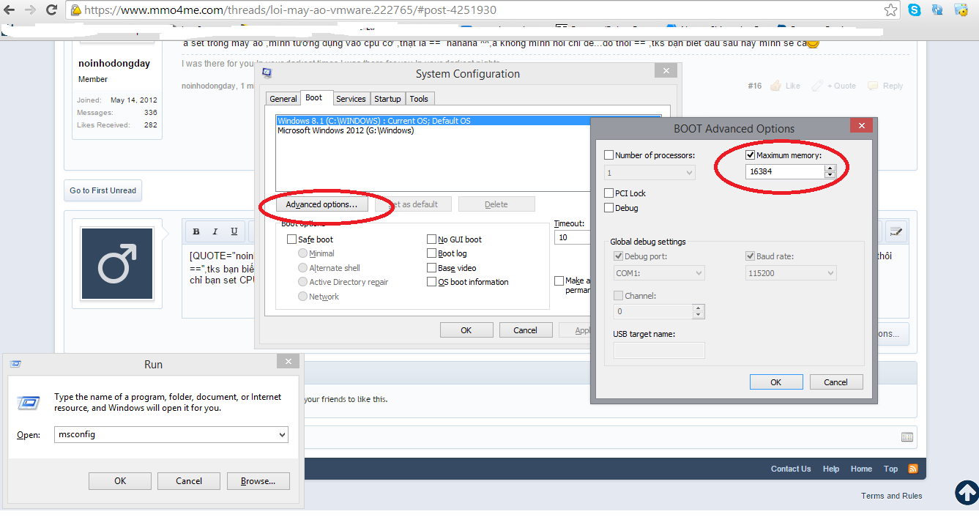Expand the Open dropdown in the Run dialog
Screen dimensions: 979x528
282,435
